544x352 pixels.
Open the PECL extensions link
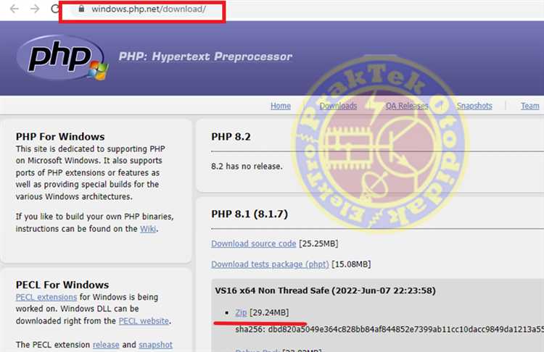coord(46,297)
